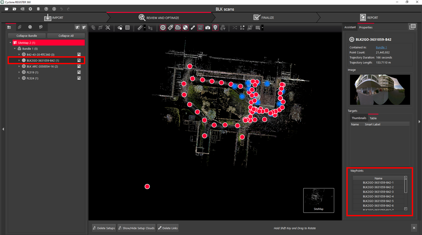The height and width of the screenshot is (235, 422).
Task: Toggle setup icons display in toolbar
Action: (x=163, y=28)
